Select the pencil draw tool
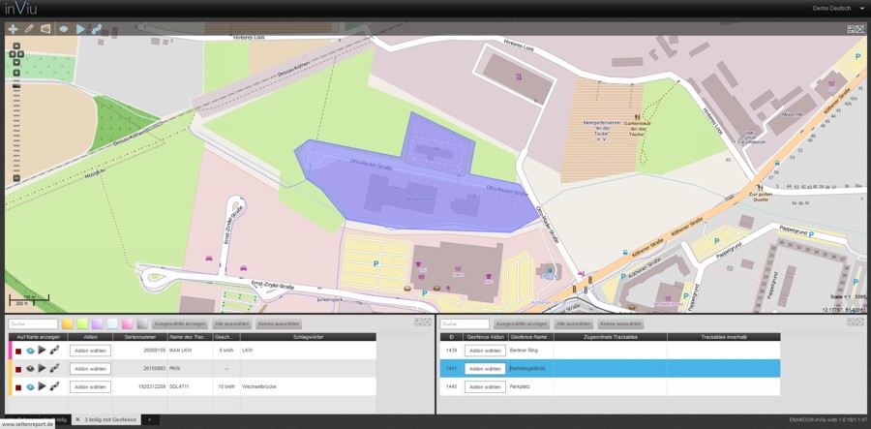871x429 pixels. (29, 29)
